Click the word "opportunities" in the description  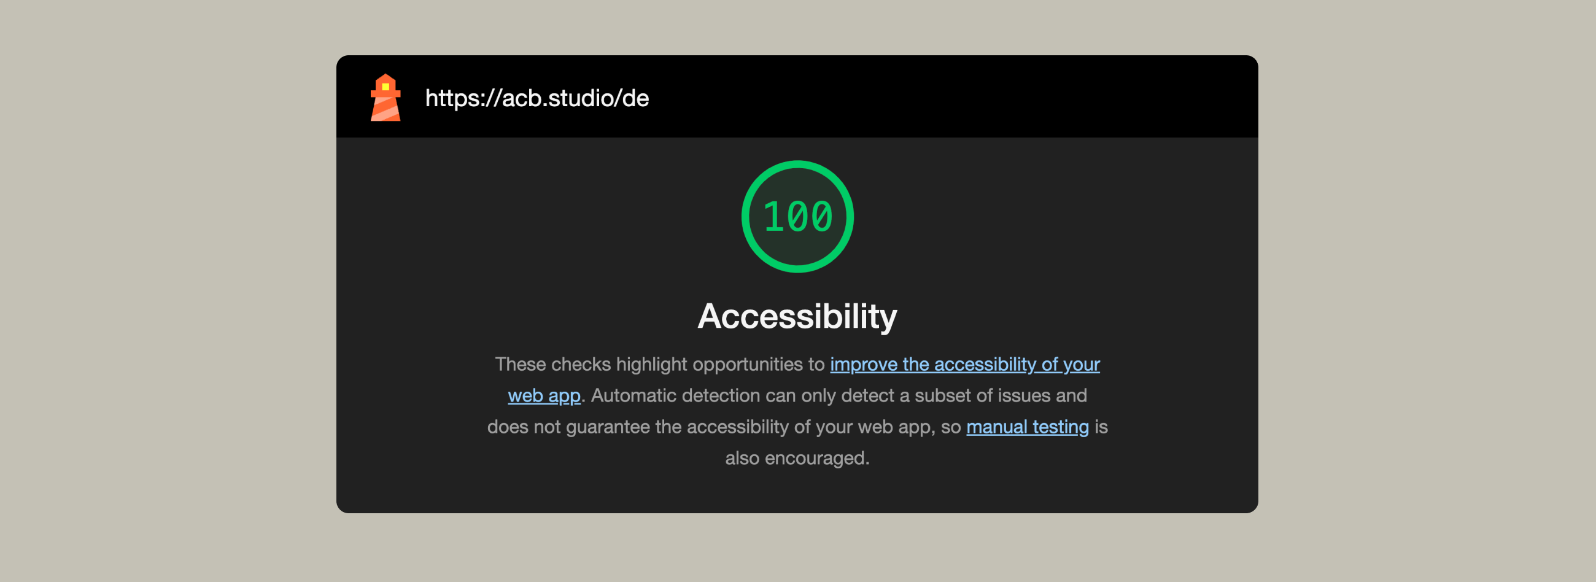click(x=749, y=364)
